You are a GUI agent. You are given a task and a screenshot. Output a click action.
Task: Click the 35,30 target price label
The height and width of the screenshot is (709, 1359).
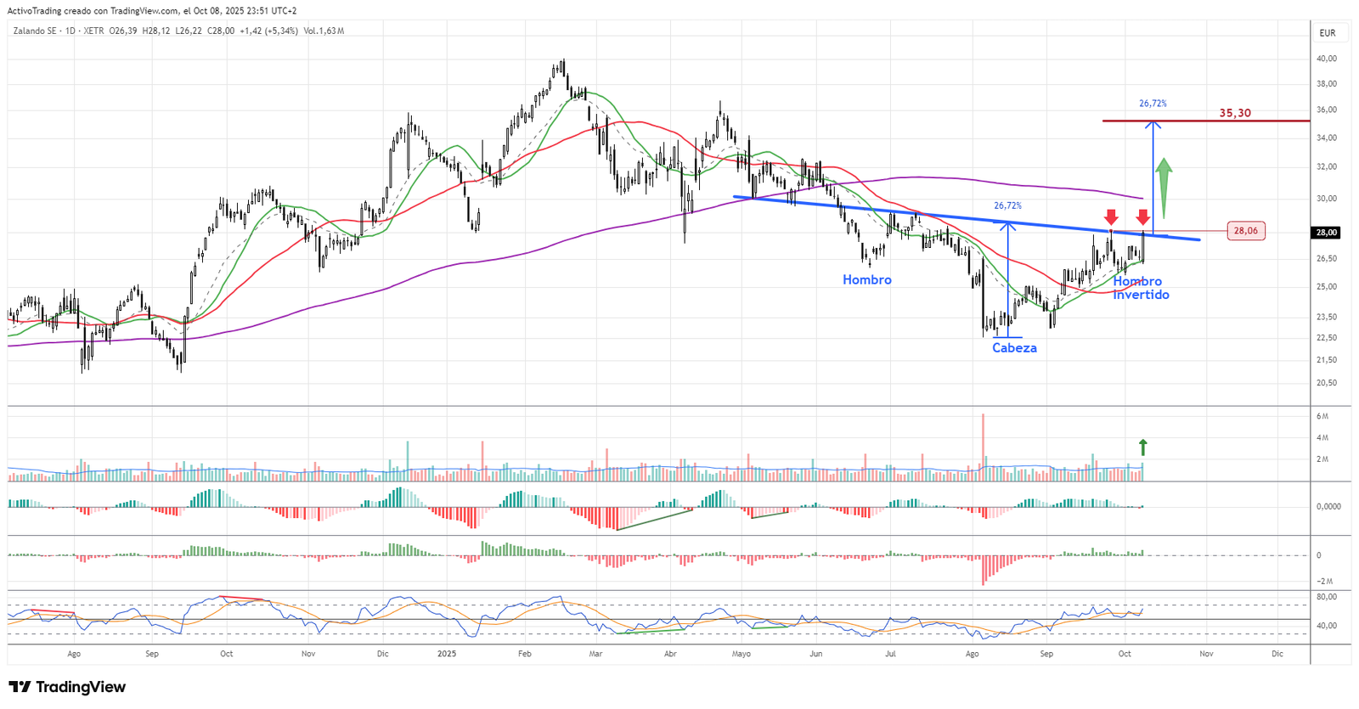pos(1234,113)
